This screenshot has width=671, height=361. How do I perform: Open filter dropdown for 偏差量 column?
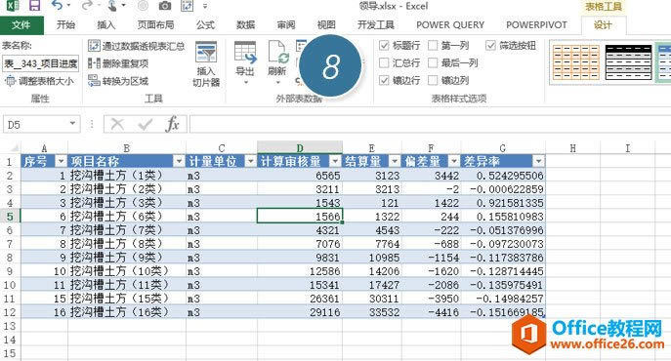pyautogui.click(x=453, y=161)
